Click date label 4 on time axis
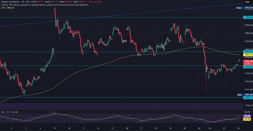This screenshot has height=131, width=253. (11, 128)
